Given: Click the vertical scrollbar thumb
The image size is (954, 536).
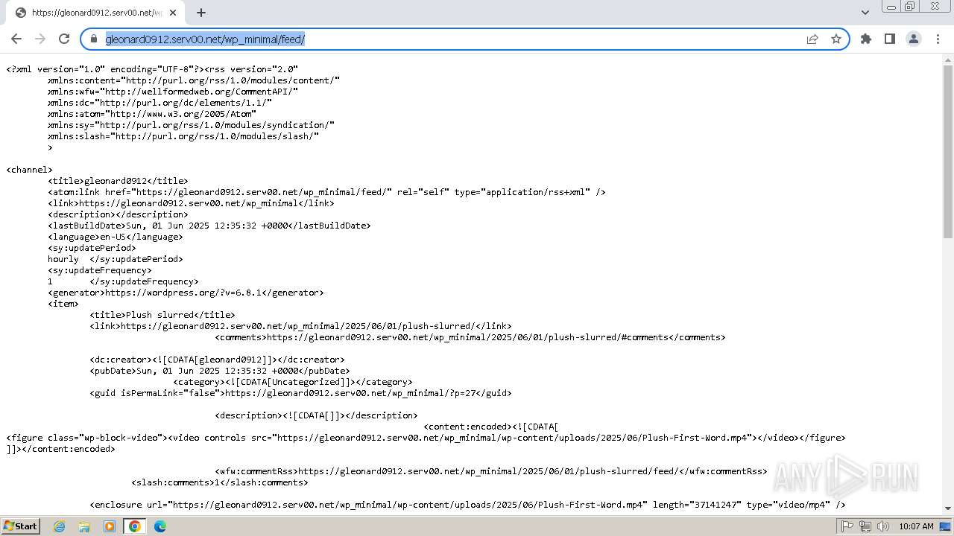Looking at the screenshot, I should pos(948,152).
